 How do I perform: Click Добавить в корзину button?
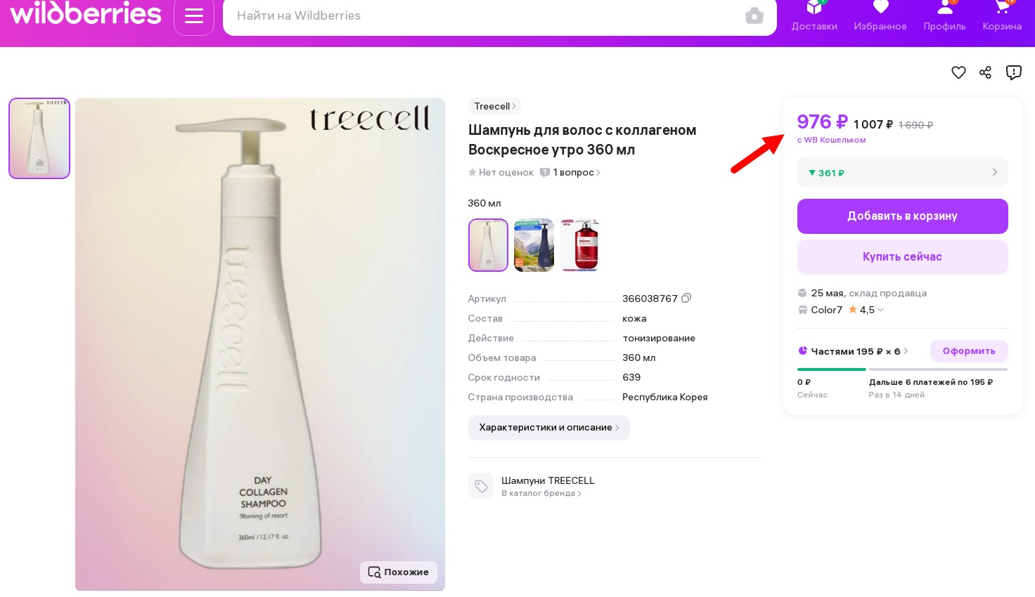[902, 216]
